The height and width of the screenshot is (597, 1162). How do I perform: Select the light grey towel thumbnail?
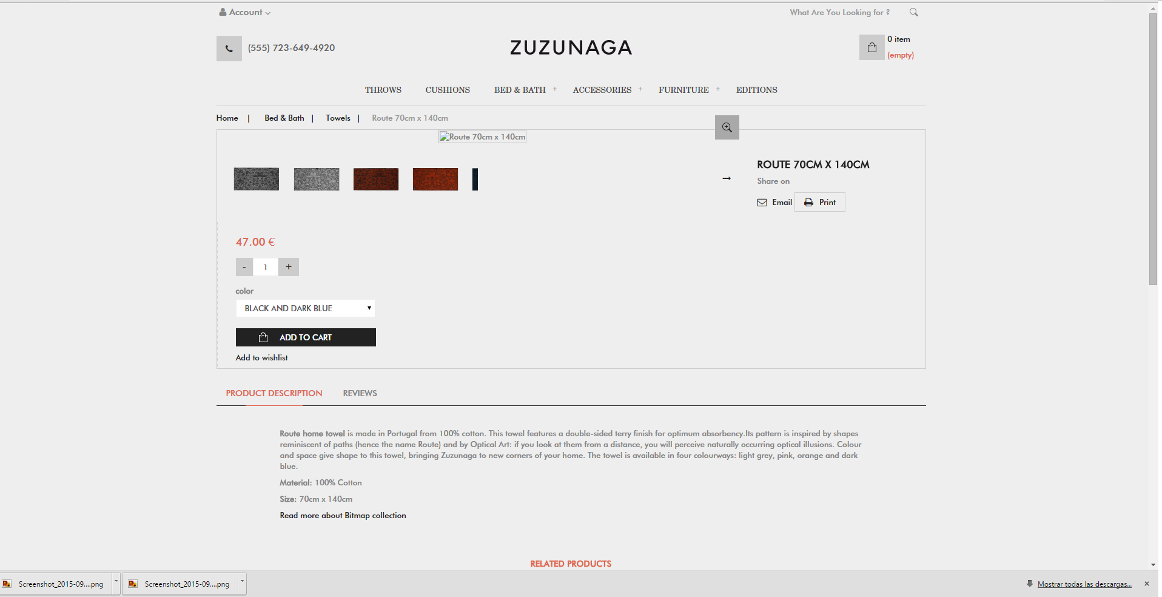[x=317, y=179]
